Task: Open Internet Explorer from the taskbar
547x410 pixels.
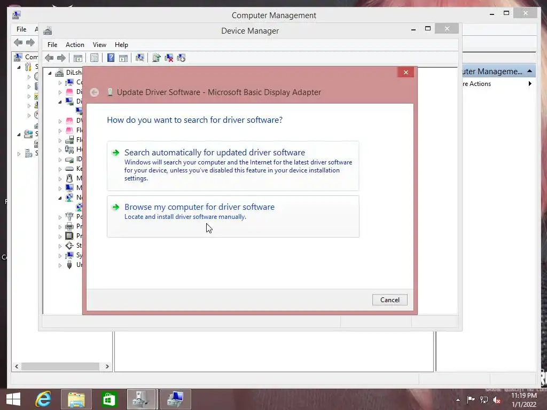Action: click(x=43, y=399)
